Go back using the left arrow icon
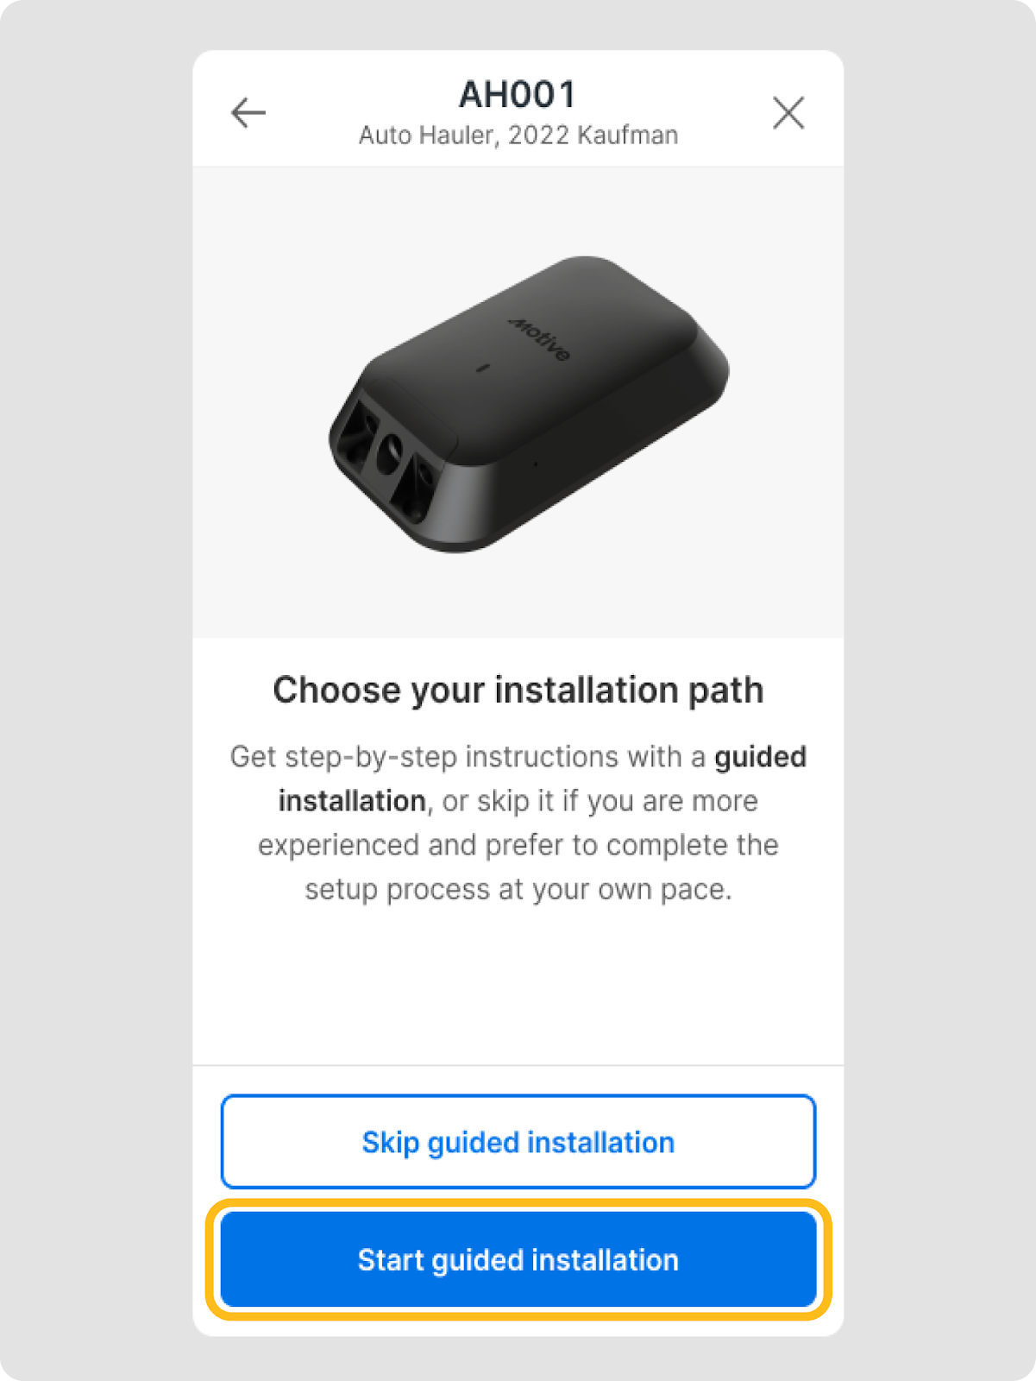1036x1381 pixels. tap(248, 113)
